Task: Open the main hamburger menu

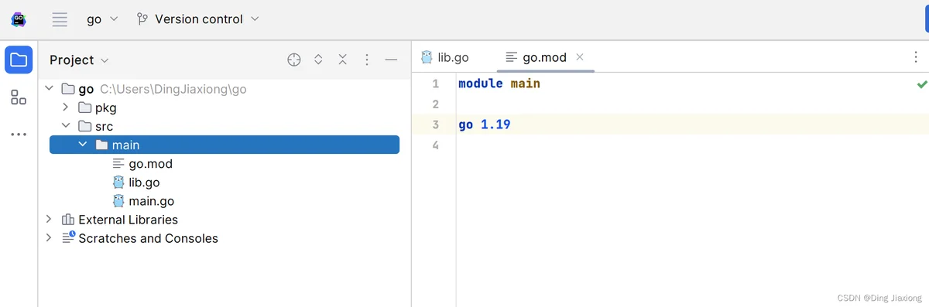Action: coord(60,19)
